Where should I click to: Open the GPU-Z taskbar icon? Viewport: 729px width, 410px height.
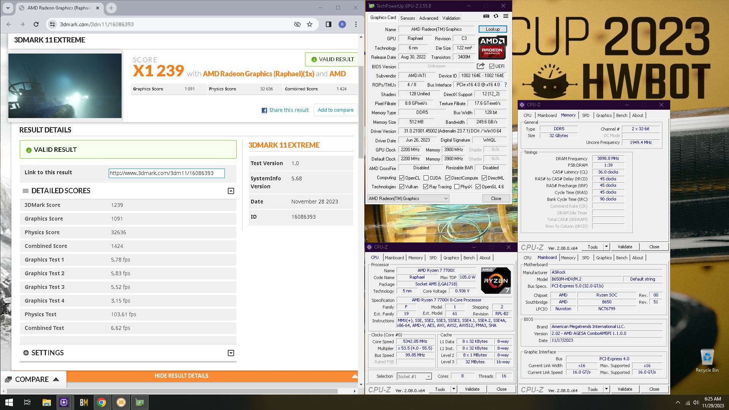pos(140,402)
